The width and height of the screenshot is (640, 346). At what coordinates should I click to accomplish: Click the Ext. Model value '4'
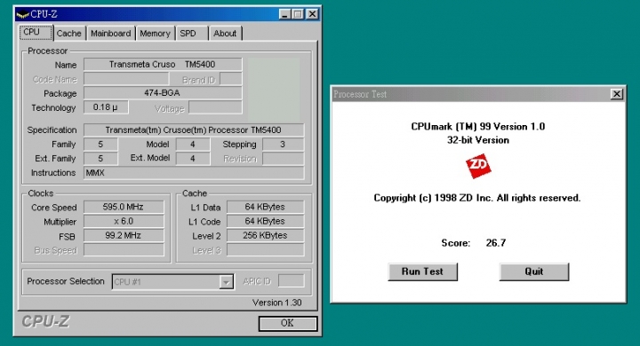[x=193, y=159]
